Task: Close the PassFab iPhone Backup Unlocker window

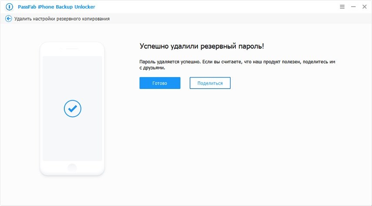Action: coord(365,7)
